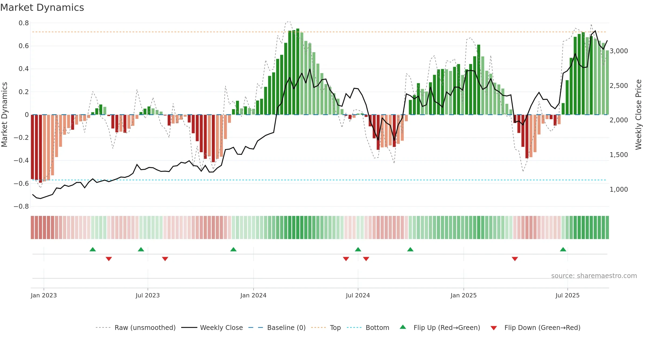Toggle the Weekly Close legend entry

click(212, 328)
